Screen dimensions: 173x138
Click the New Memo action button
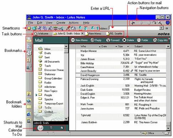point(79,40)
